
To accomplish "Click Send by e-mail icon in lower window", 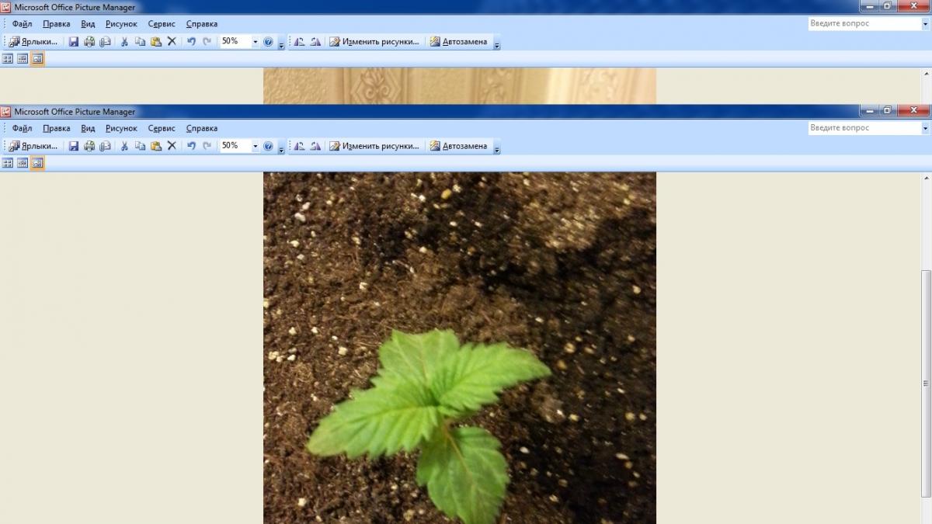I will tap(105, 146).
